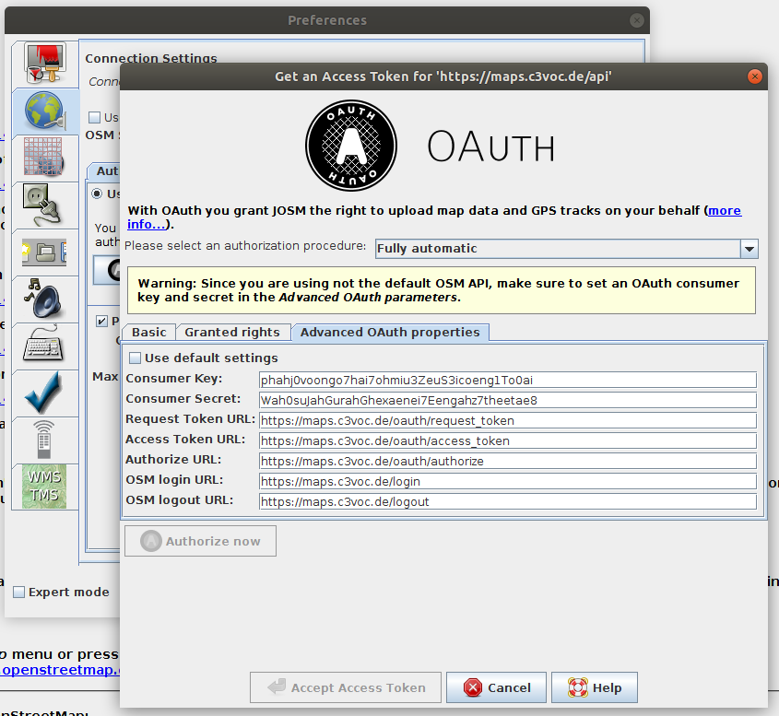This screenshot has height=716, width=779.
Task: Open Keyboard Shortcuts preferences icon
Action: click(44, 346)
